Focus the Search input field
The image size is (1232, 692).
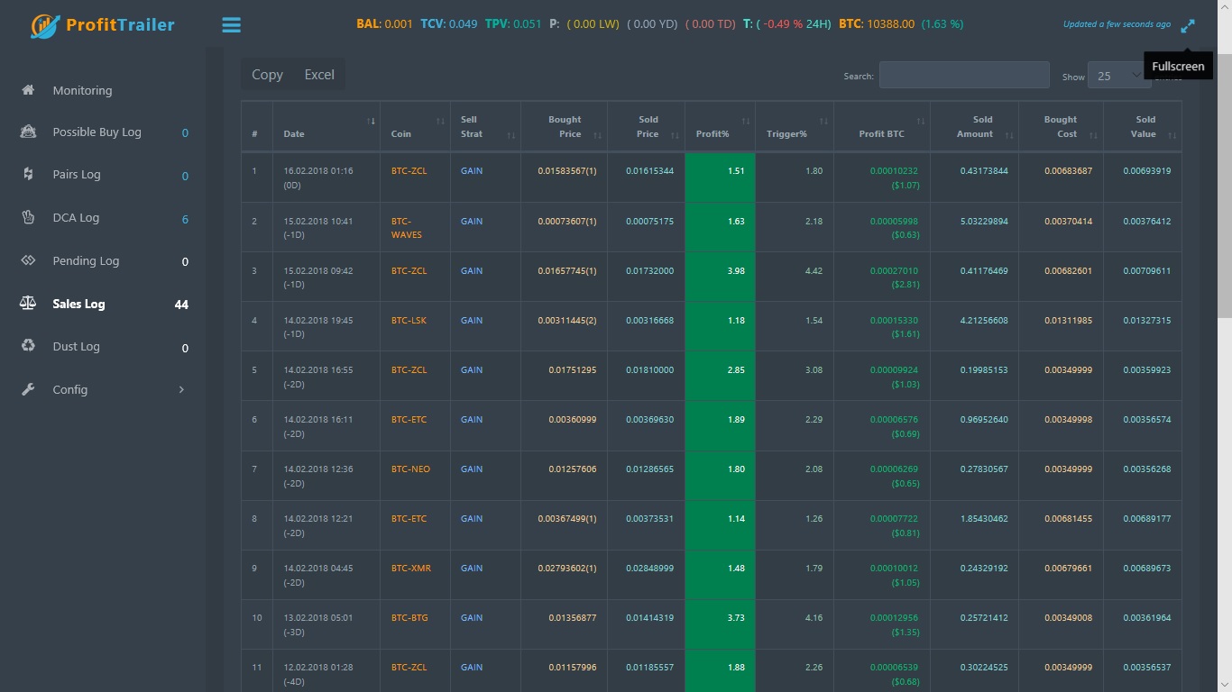964,75
